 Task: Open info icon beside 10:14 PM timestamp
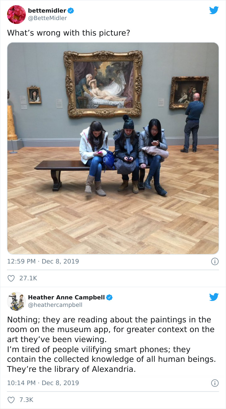215,383
